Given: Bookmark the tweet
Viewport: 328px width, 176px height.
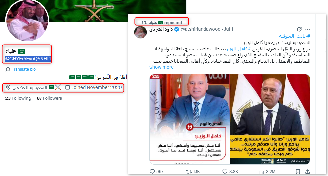Looking at the screenshot, I should click(x=298, y=172).
